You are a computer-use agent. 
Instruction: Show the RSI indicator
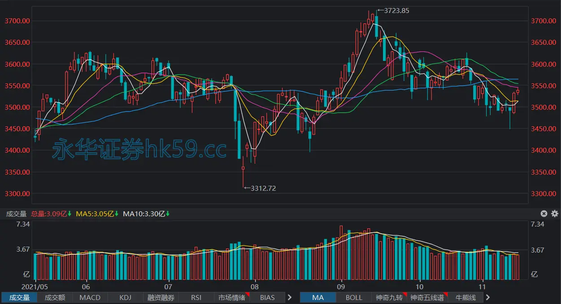click(x=196, y=297)
